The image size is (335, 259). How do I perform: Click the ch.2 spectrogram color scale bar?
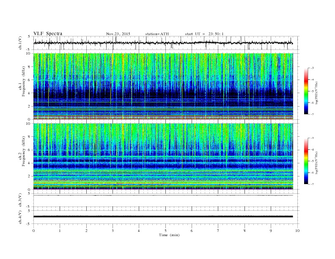(x=306, y=161)
